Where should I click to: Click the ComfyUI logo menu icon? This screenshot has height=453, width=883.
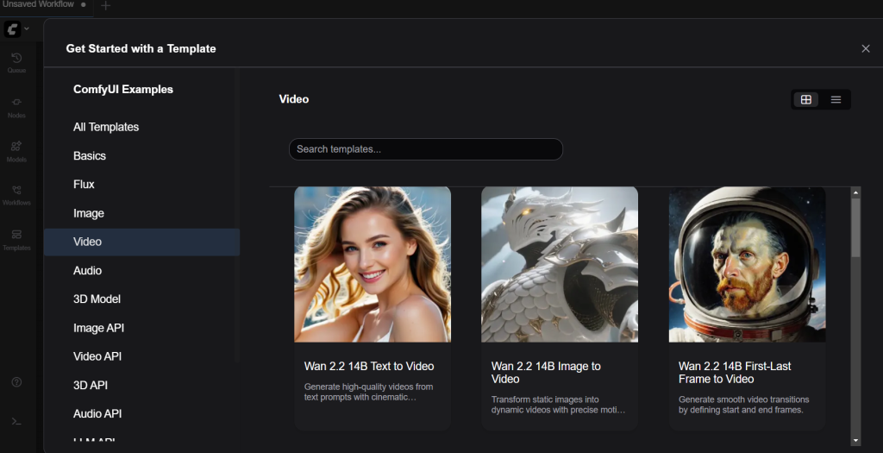(x=12, y=28)
